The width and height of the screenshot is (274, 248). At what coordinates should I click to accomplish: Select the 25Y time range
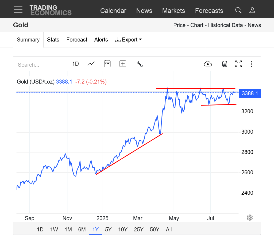(x=138, y=230)
